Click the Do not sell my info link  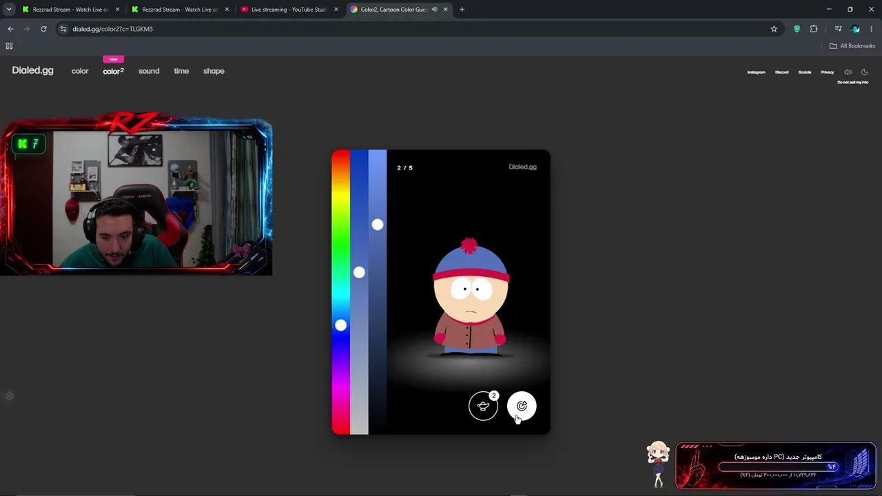point(853,83)
